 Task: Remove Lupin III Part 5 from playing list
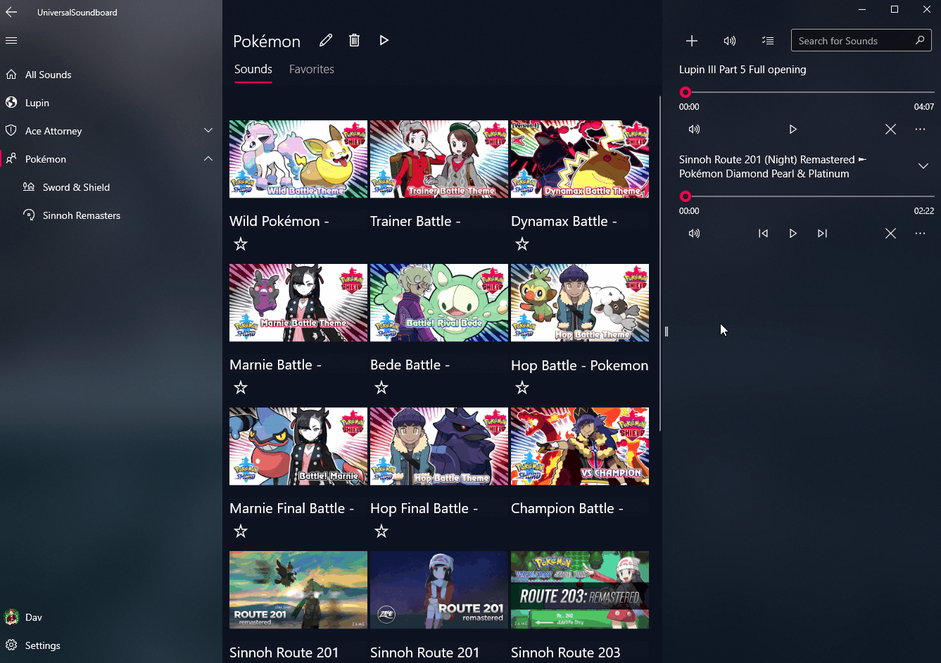[x=890, y=130]
